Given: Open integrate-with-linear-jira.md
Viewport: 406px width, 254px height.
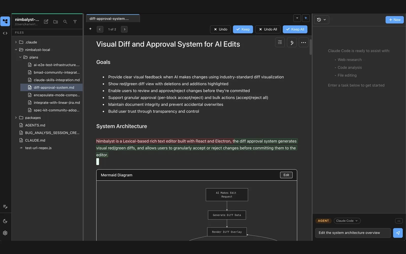Looking at the screenshot, I should pos(52,103).
